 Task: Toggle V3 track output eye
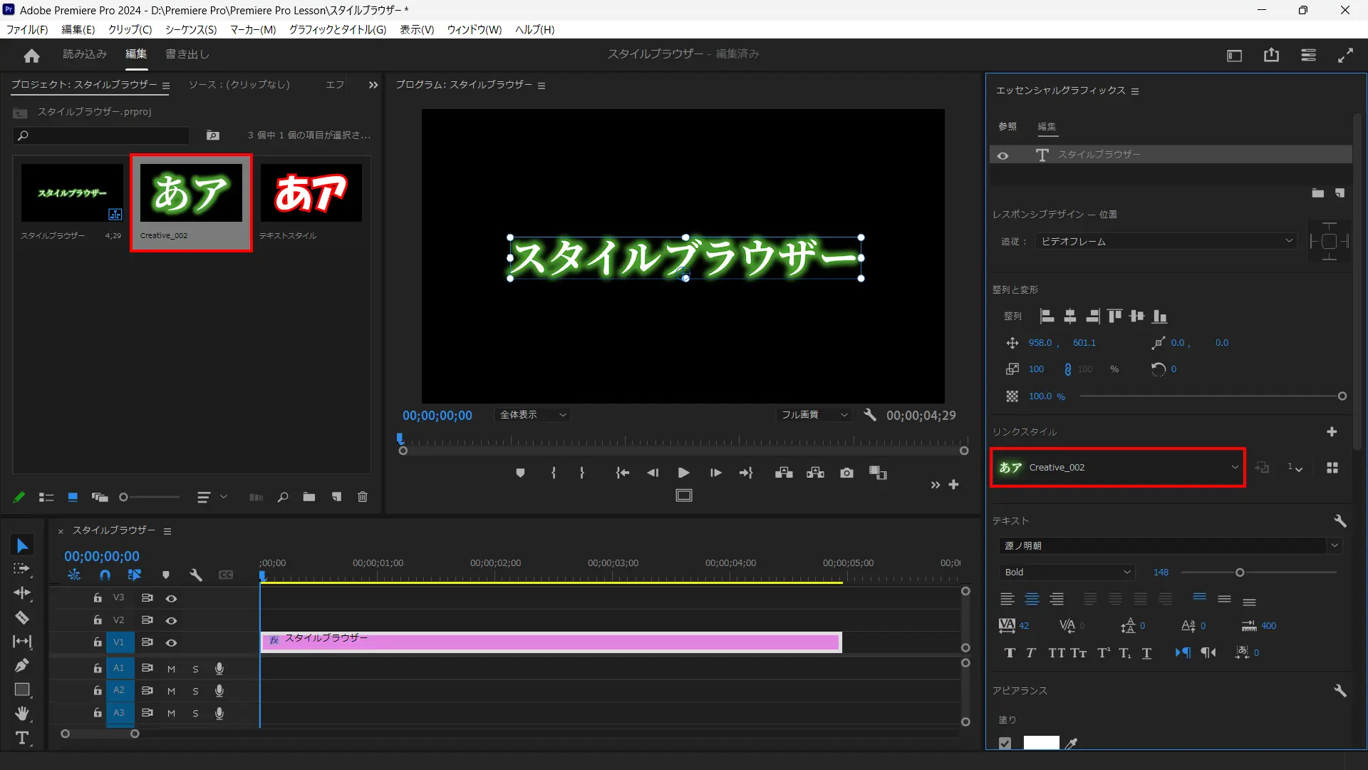171,598
